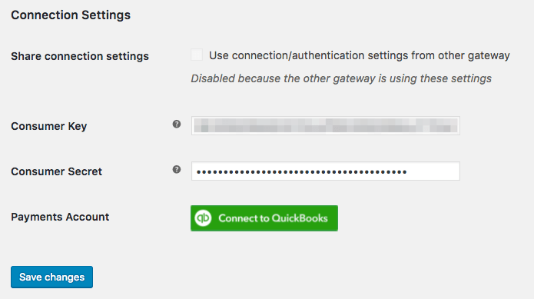Click the 'Use connection/authentication settings' checkbox label

[x=360, y=55]
